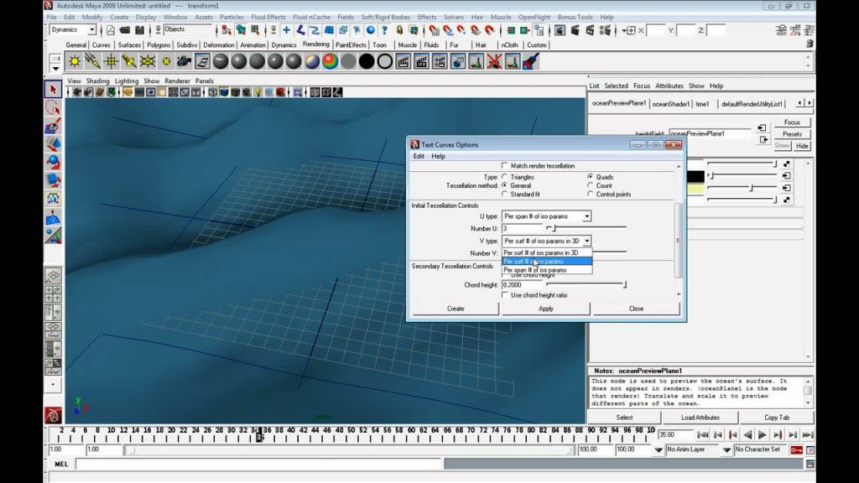This screenshot has width=859, height=483.
Task: Click the Apply button
Action: pyautogui.click(x=545, y=309)
